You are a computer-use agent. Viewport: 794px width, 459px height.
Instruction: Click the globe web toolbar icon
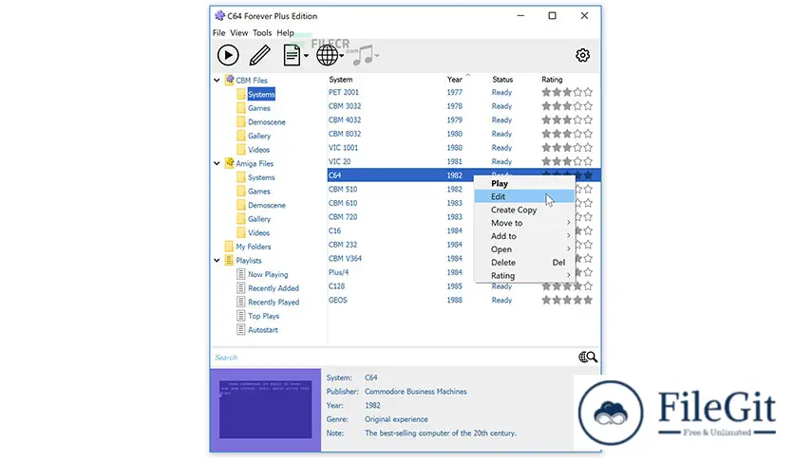click(x=327, y=55)
